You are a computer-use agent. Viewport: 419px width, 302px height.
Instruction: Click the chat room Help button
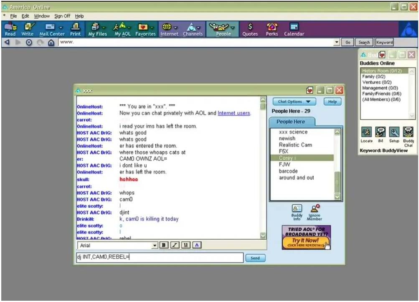coord(333,102)
